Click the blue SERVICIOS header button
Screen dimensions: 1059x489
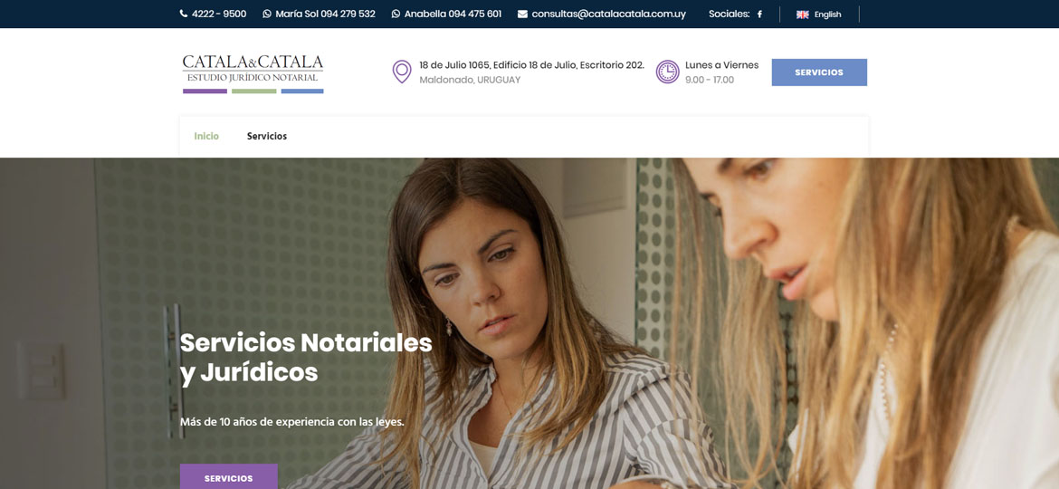coord(819,72)
